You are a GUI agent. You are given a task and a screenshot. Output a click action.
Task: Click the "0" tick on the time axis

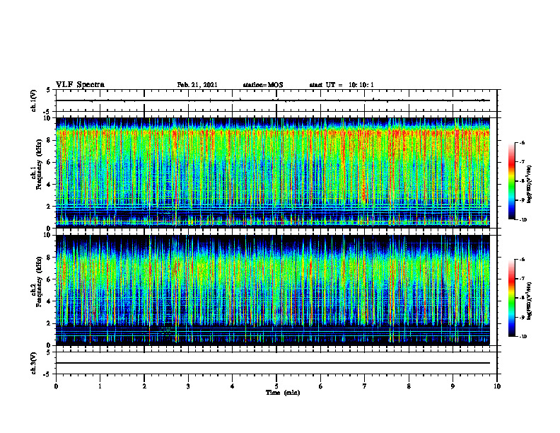[56, 386]
